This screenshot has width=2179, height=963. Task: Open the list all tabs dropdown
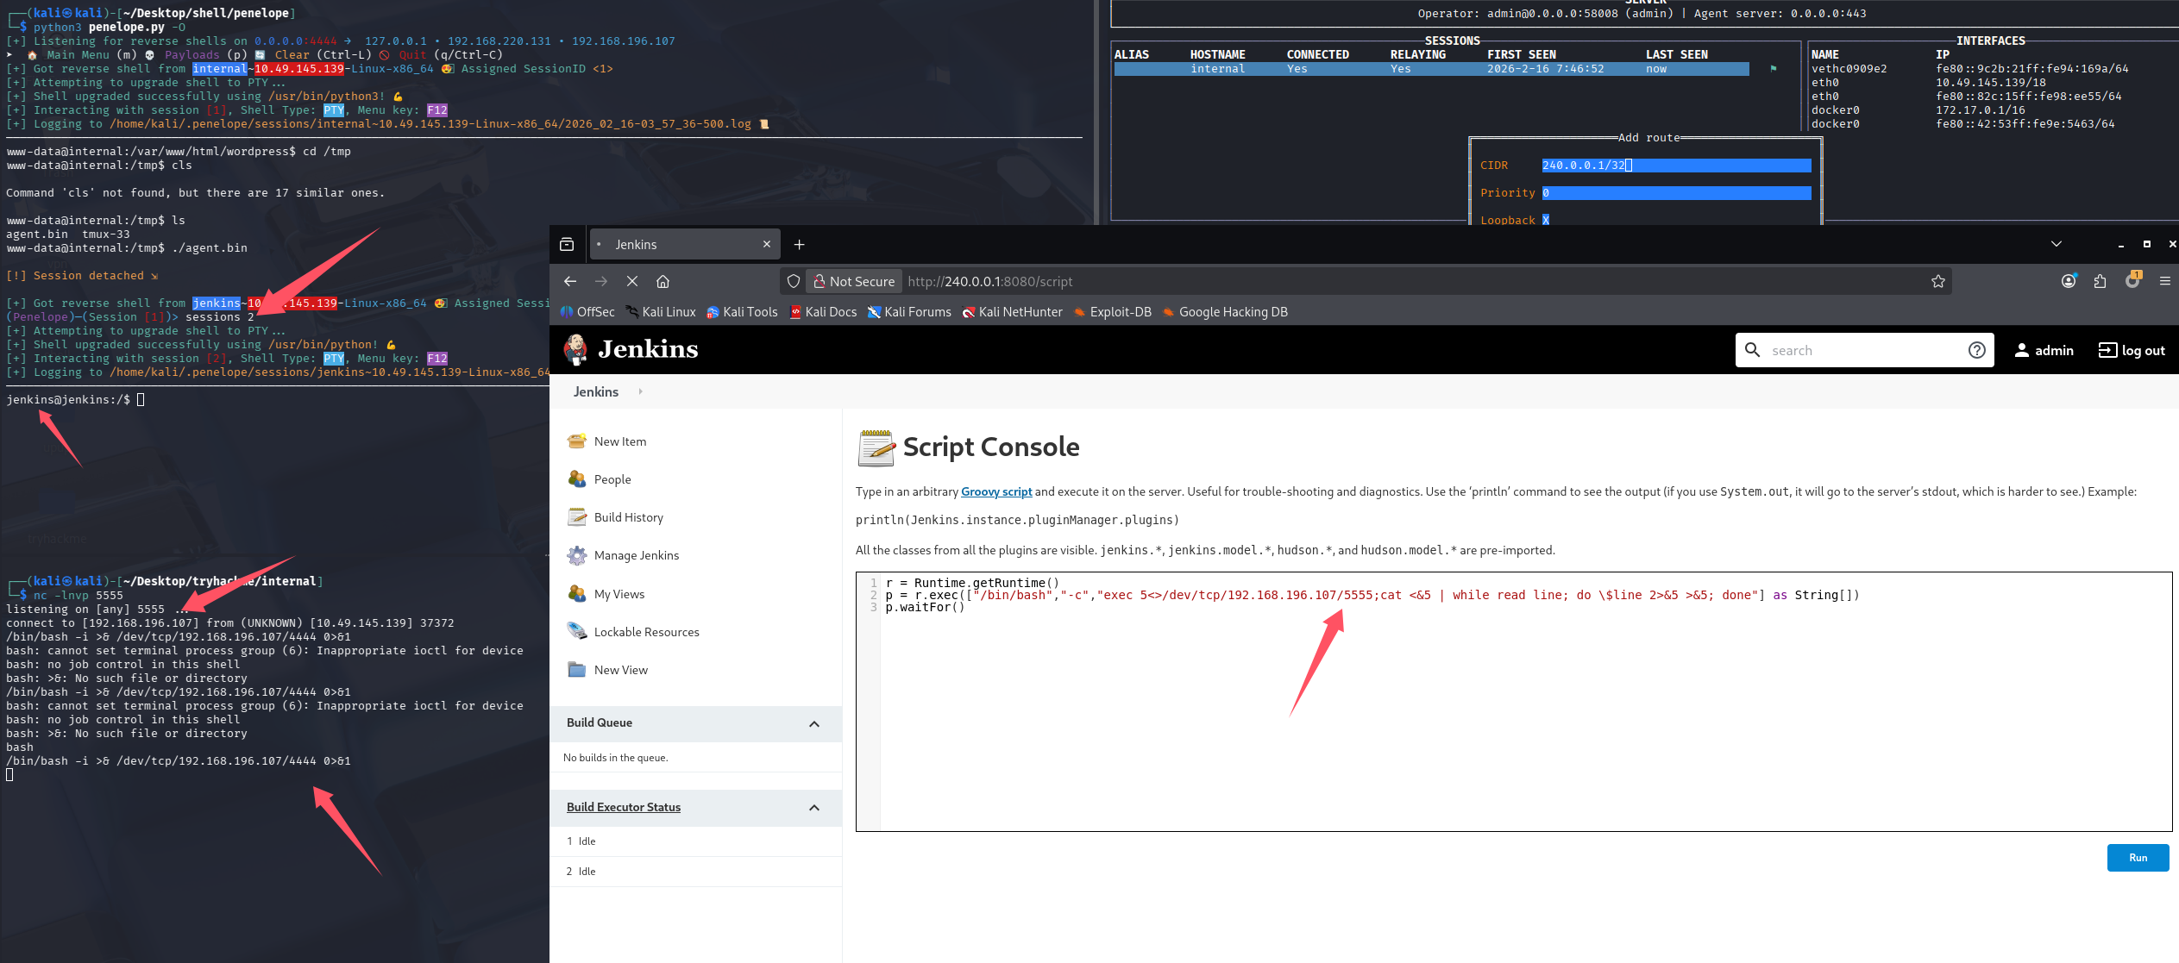coord(2056,244)
